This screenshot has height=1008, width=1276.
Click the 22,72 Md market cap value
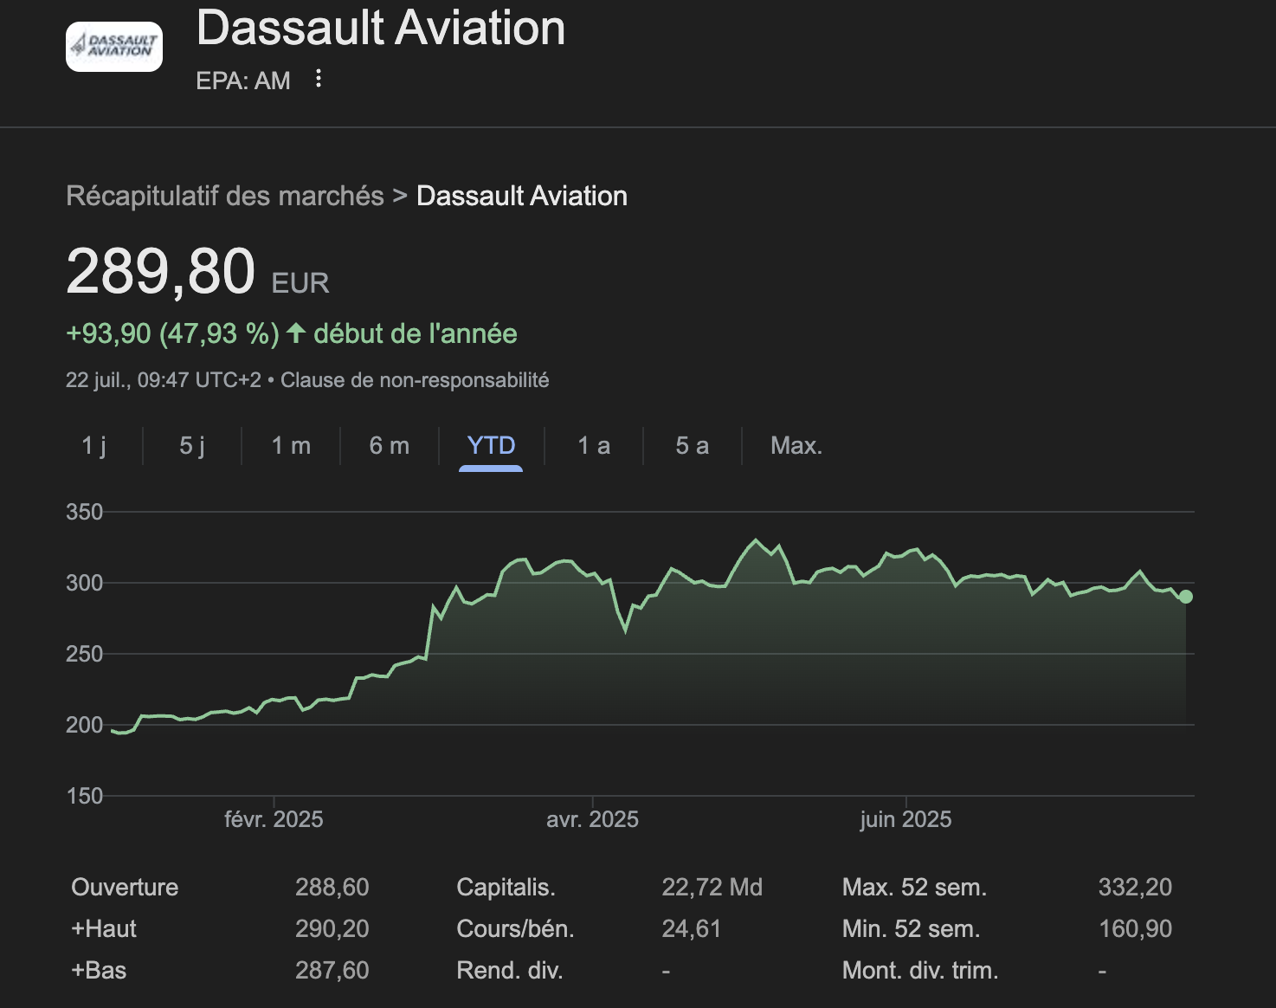[712, 887]
